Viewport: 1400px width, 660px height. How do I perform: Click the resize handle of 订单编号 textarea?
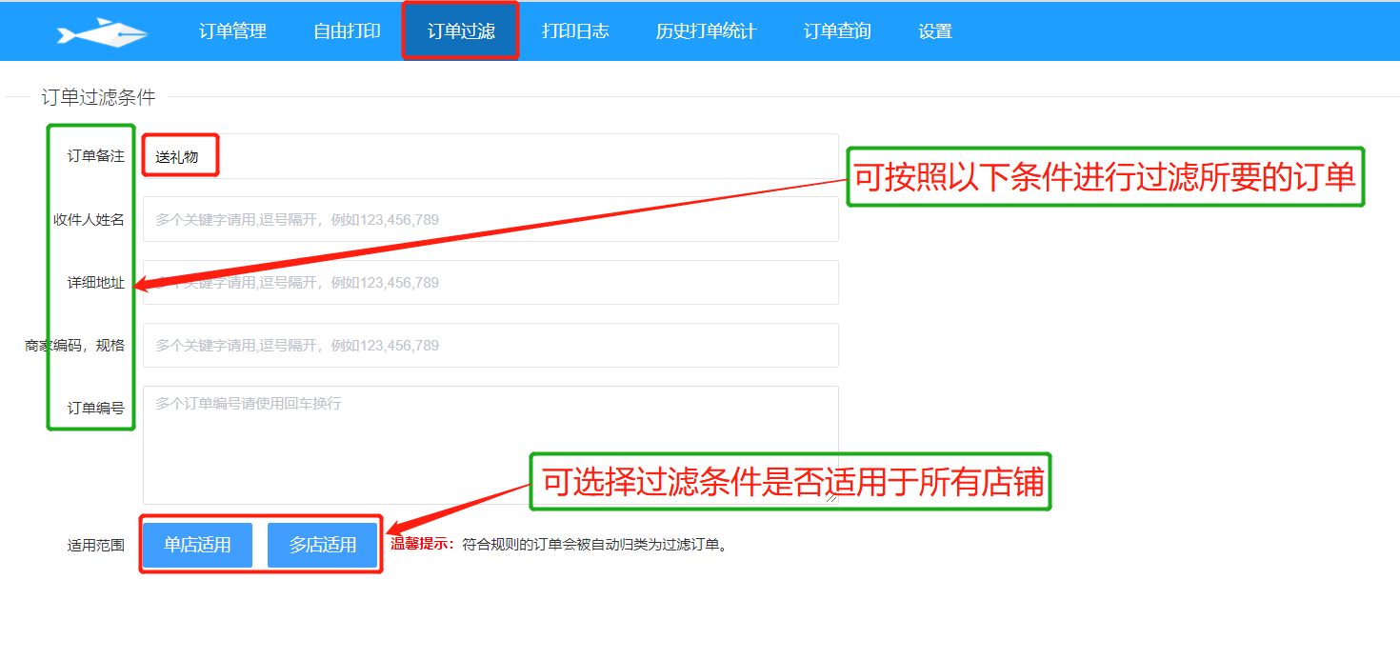coord(831,497)
